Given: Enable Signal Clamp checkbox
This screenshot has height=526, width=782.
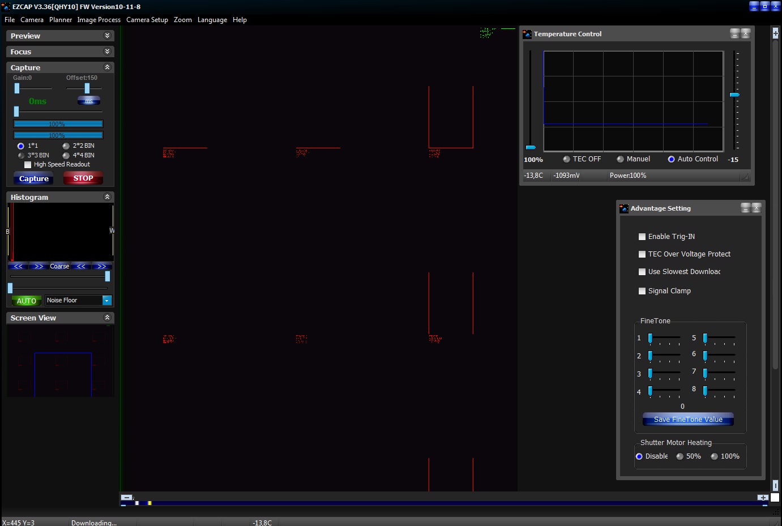Looking at the screenshot, I should pyautogui.click(x=642, y=291).
